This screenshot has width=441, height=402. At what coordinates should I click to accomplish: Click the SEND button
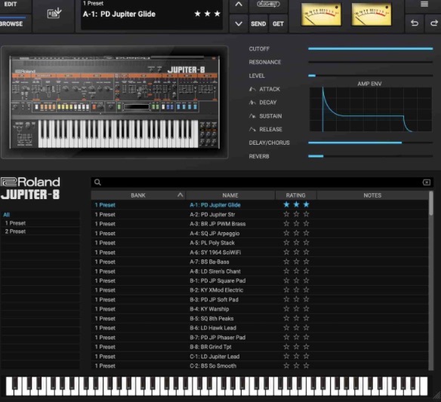point(258,24)
